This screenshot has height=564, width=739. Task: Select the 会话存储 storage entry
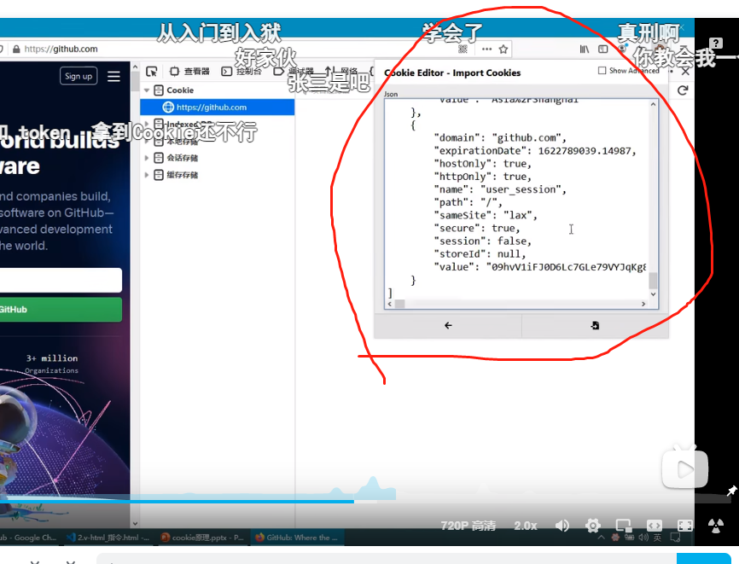177,158
